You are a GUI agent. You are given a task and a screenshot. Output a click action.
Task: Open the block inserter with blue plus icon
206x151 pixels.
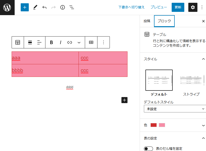point(24,7)
